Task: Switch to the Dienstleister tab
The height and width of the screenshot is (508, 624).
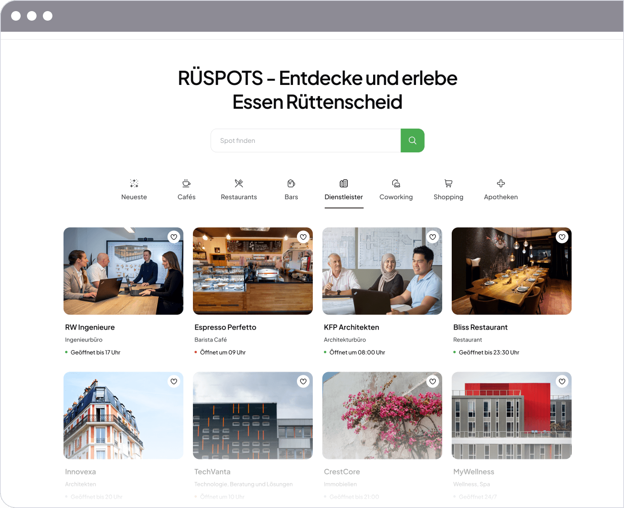Action: (x=344, y=197)
